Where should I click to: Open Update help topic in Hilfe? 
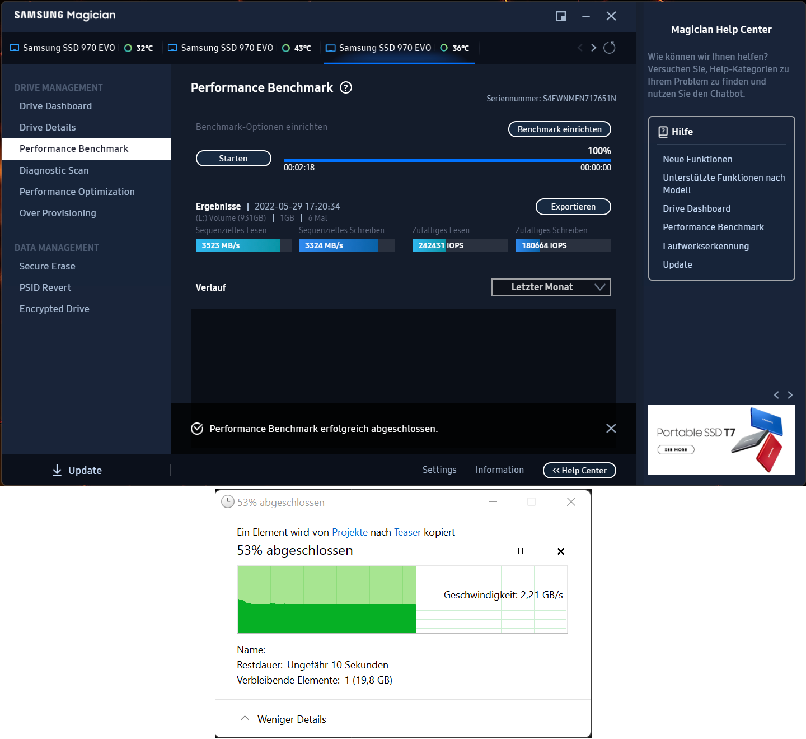[x=677, y=264]
